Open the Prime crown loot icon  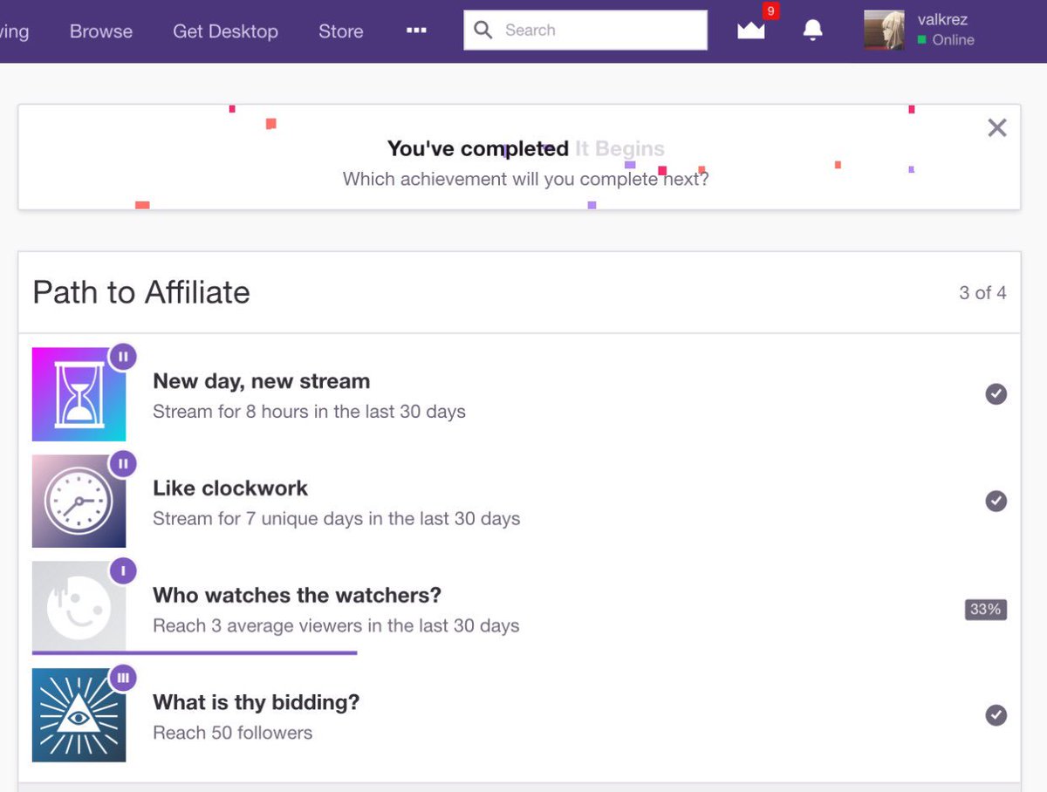tap(750, 31)
